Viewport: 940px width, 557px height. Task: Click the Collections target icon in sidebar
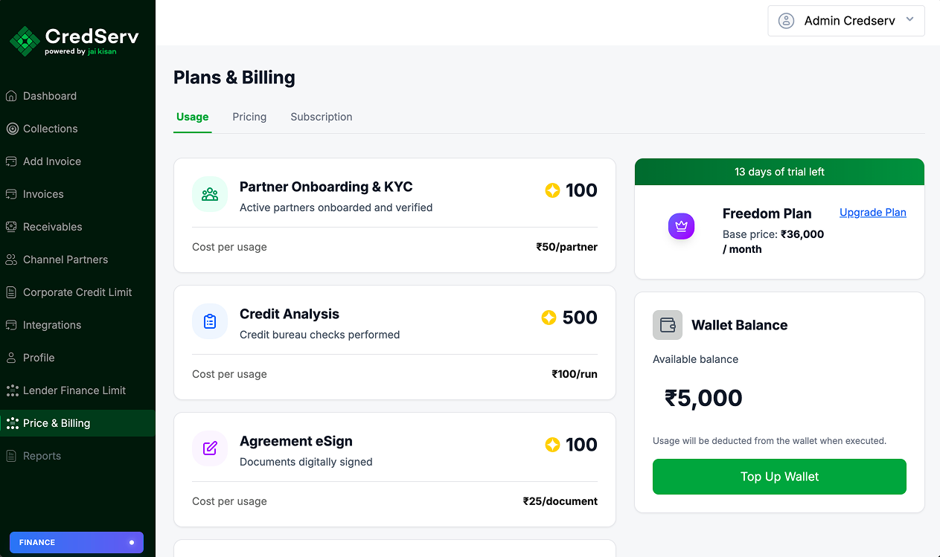pyautogui.click(x=11, y=129)
